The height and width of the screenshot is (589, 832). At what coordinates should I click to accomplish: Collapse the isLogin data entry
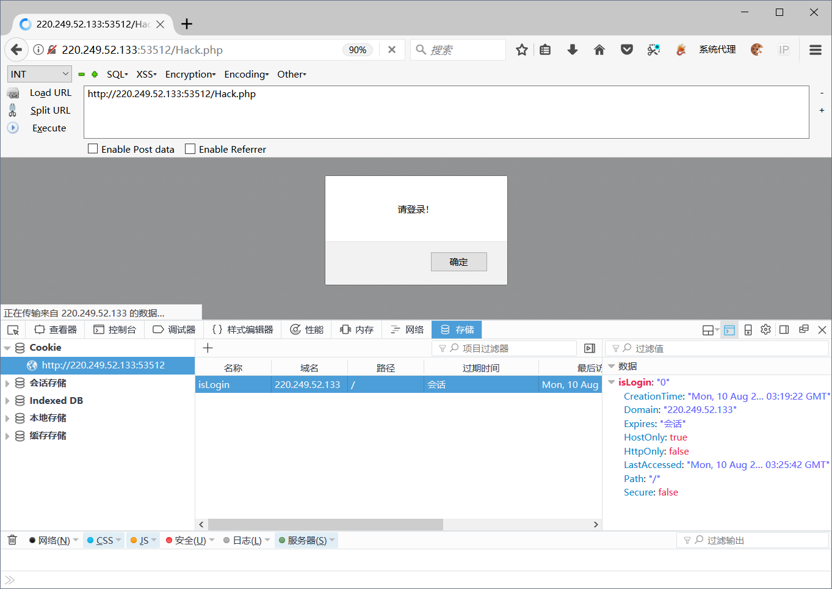(612, 382)
